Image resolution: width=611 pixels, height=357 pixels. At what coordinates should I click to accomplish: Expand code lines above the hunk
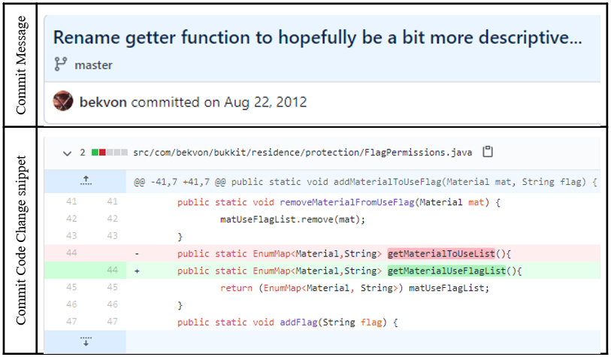tap(86, 181)
